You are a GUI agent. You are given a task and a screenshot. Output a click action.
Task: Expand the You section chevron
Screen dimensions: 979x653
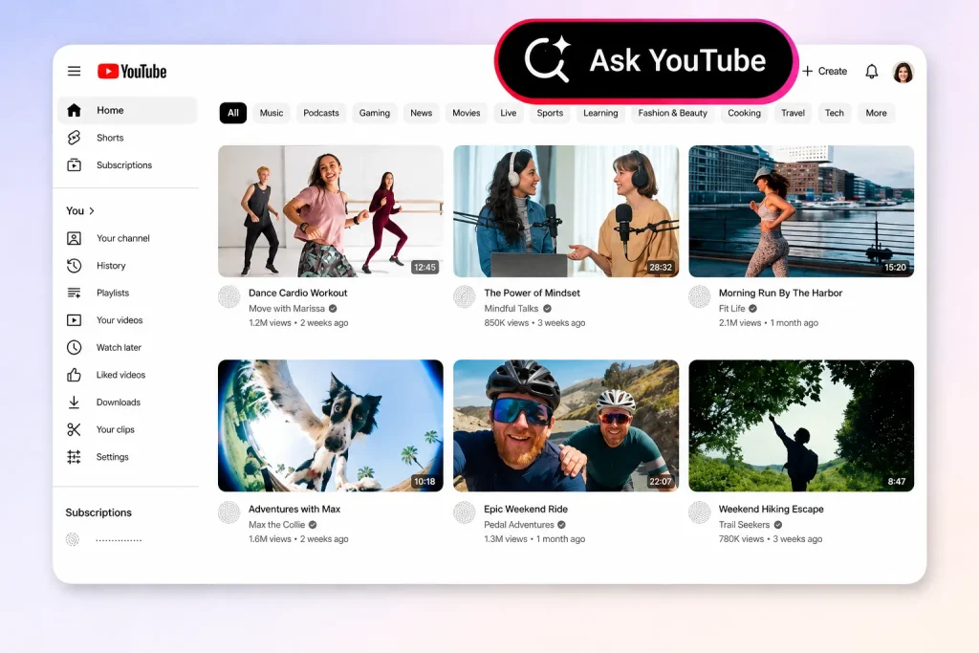92,211
